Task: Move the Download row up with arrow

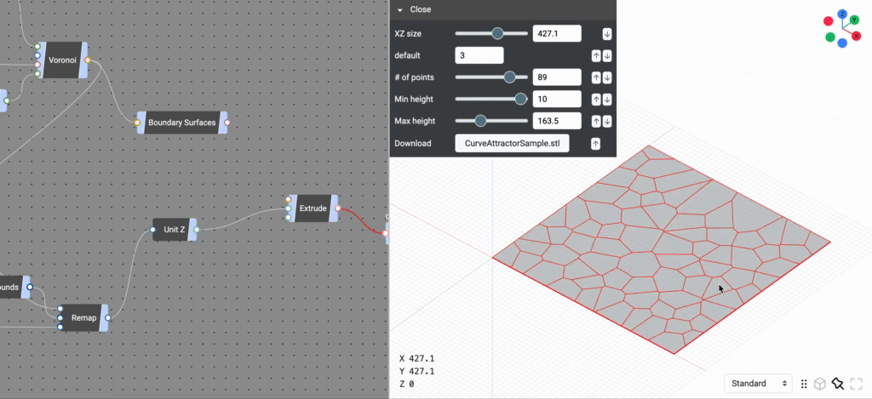Action: point(596,144)
